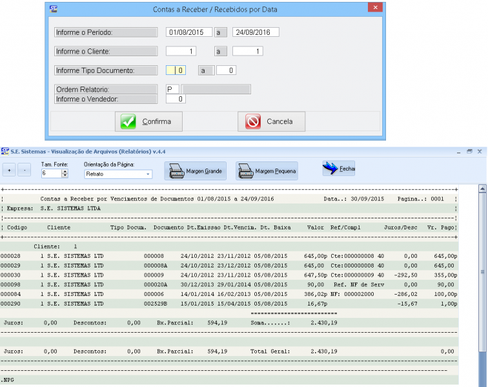Click the period end date field 24/09/2016
This screenshot has height=387, width=488.
tap(255, 32)
